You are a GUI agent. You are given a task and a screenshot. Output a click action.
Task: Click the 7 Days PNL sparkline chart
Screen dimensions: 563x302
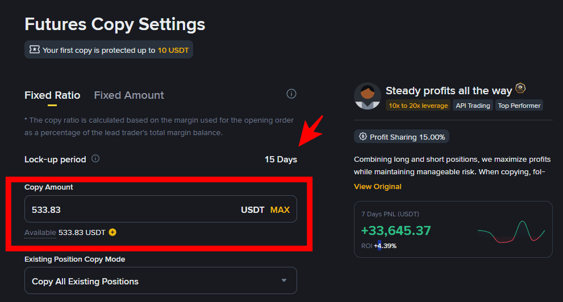point(511,232)
